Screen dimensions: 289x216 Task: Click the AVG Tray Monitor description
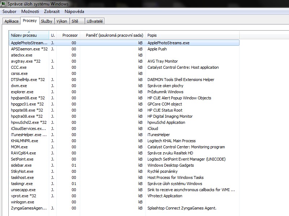163,61
